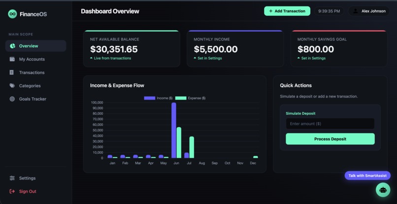Go to My Accounts page
This screenshot has width=397, height=204.
click(x=35, y=59)
